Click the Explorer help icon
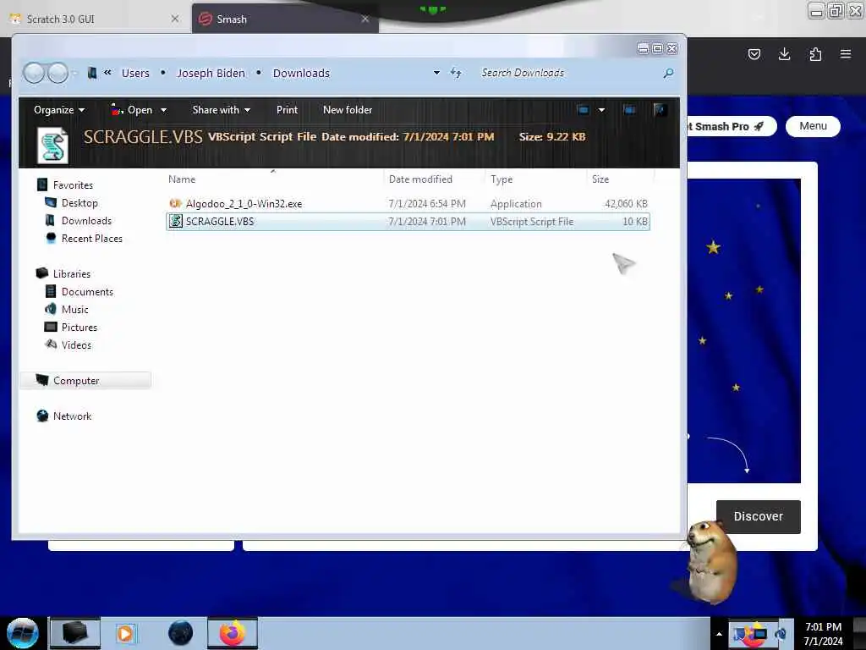 point(660,110)
